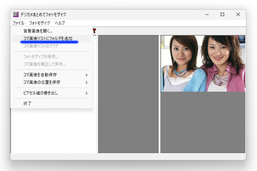The width and height of the screenshot is (257, 171).
Task: Click the コマ画像を補正して保存... entry
Action: point(44,64)
